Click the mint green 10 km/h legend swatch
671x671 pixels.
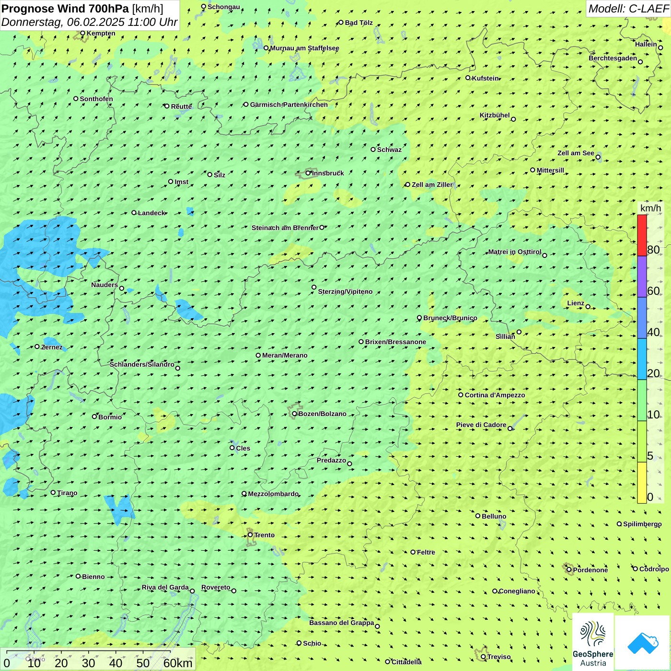click(642, 400)
